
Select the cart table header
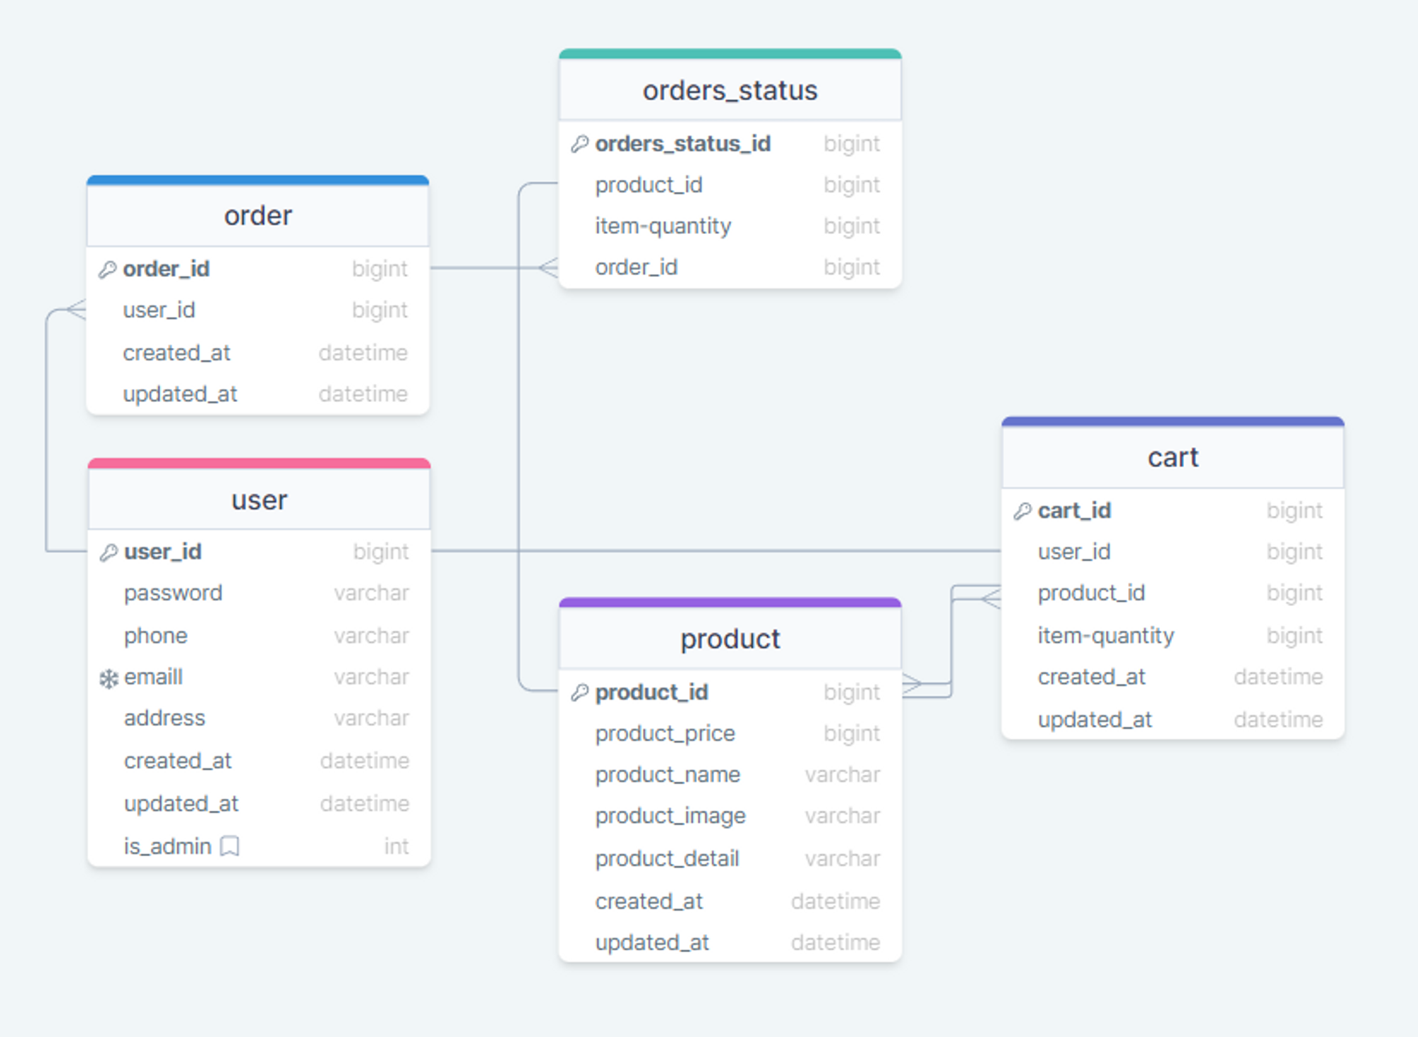click(1173, 457)
